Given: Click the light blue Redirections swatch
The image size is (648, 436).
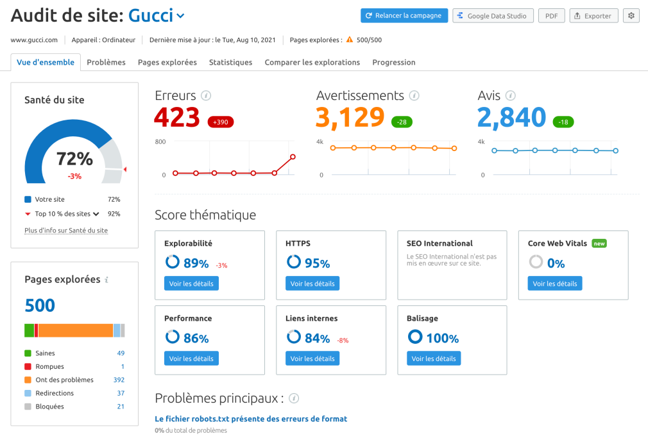Looking at the screenshot, I should 28,393.
